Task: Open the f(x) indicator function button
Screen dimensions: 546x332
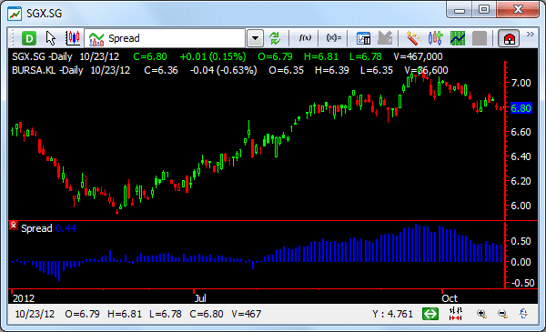Action: [x=305, y=38]
